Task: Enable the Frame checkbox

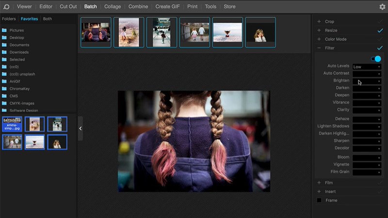Action: [319, 200]
